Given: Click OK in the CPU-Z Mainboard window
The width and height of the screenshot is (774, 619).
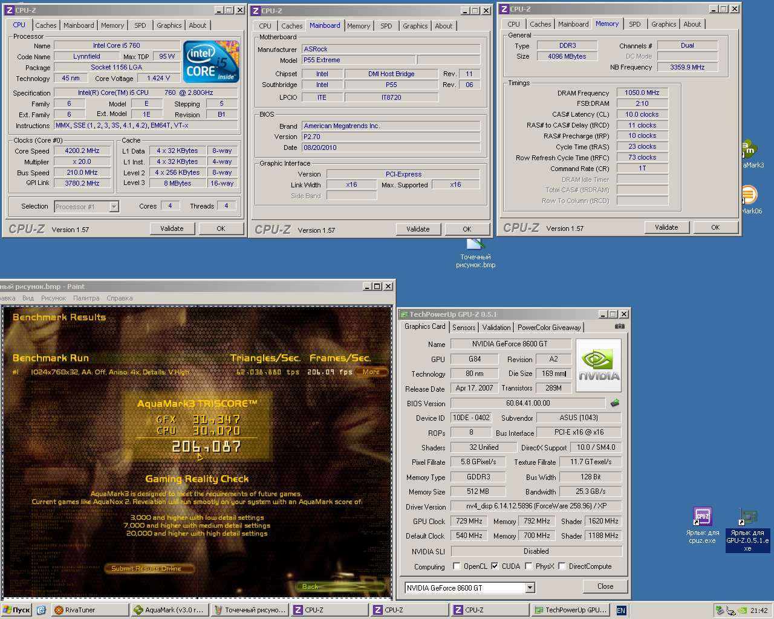Looking at the screenshot, I should [x=467, y=229].
